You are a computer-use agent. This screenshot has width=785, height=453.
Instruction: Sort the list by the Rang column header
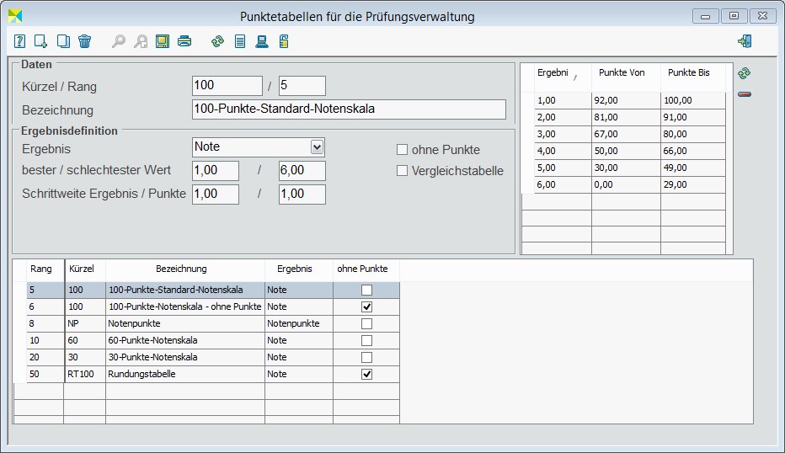coord(41,269)
